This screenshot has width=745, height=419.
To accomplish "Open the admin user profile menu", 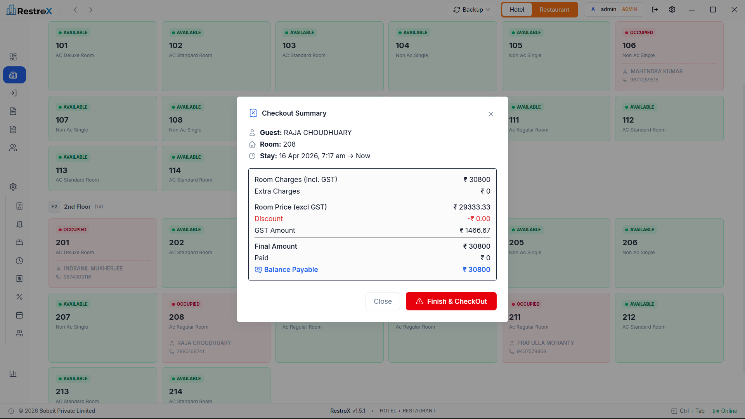I will [614, 10].
